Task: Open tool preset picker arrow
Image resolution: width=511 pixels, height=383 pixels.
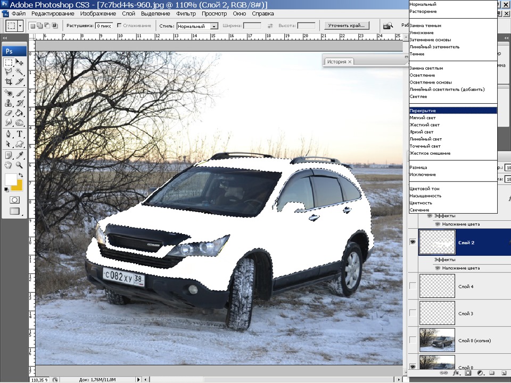Action: coord(20,26)
